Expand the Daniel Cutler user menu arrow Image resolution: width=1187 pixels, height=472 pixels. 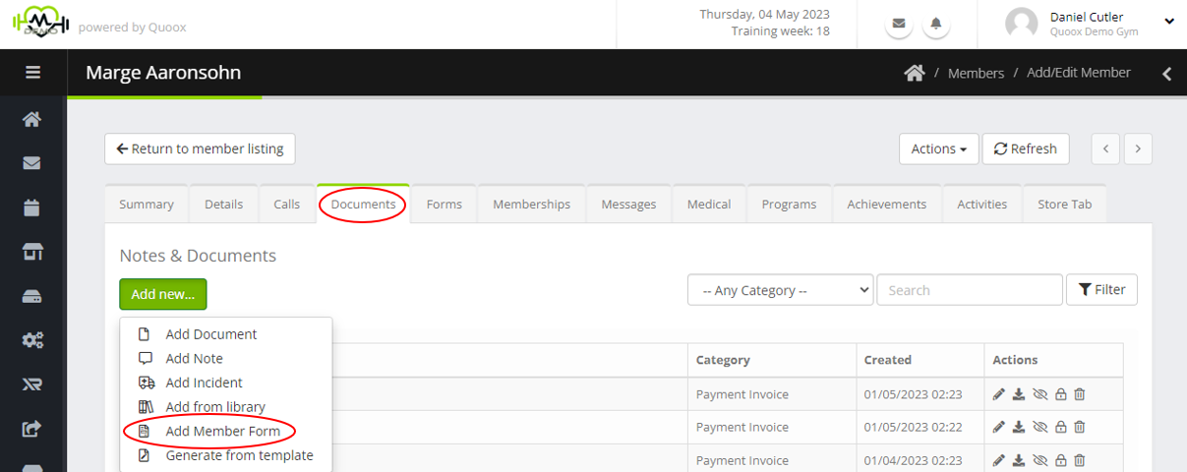[1169, 21]
